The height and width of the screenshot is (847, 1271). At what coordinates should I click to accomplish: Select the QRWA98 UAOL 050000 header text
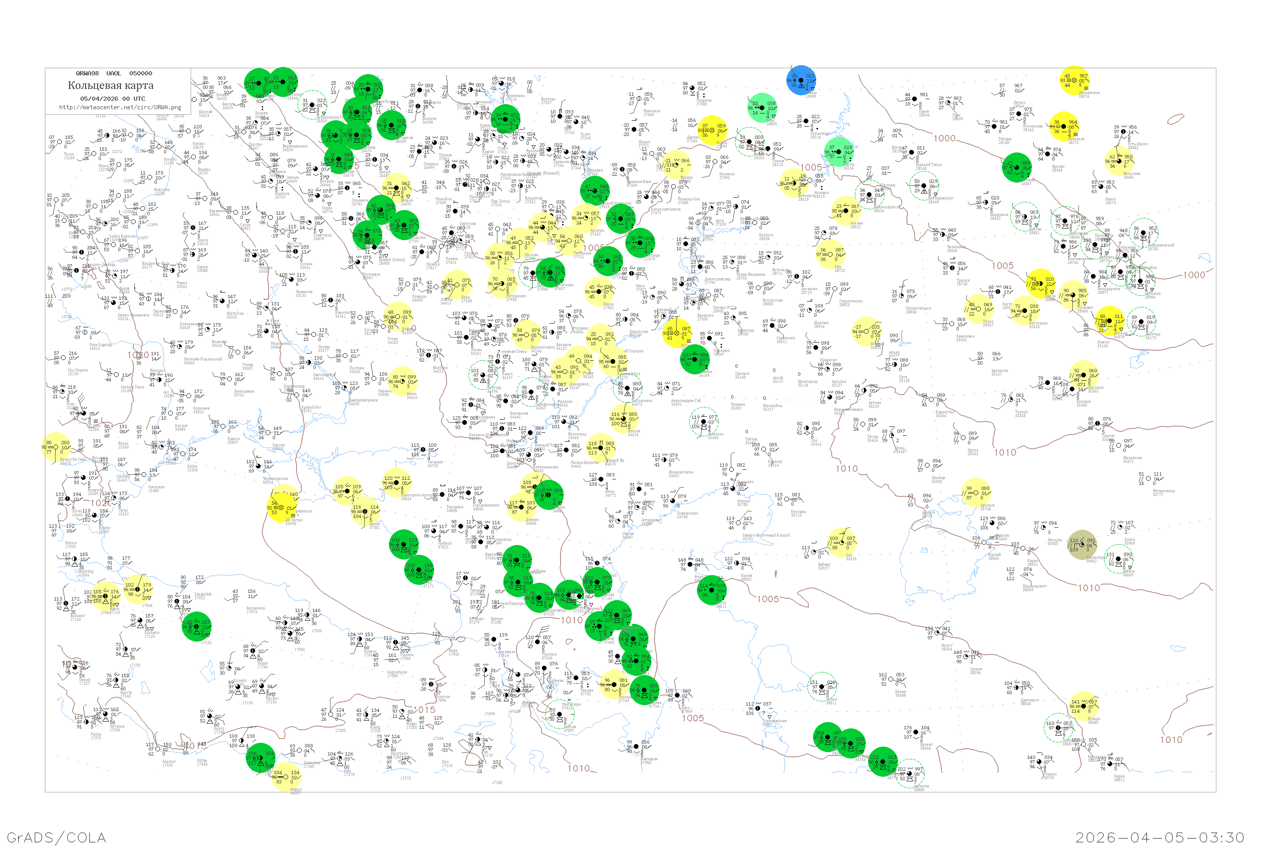pyautogui.click(x=114, y=73)
